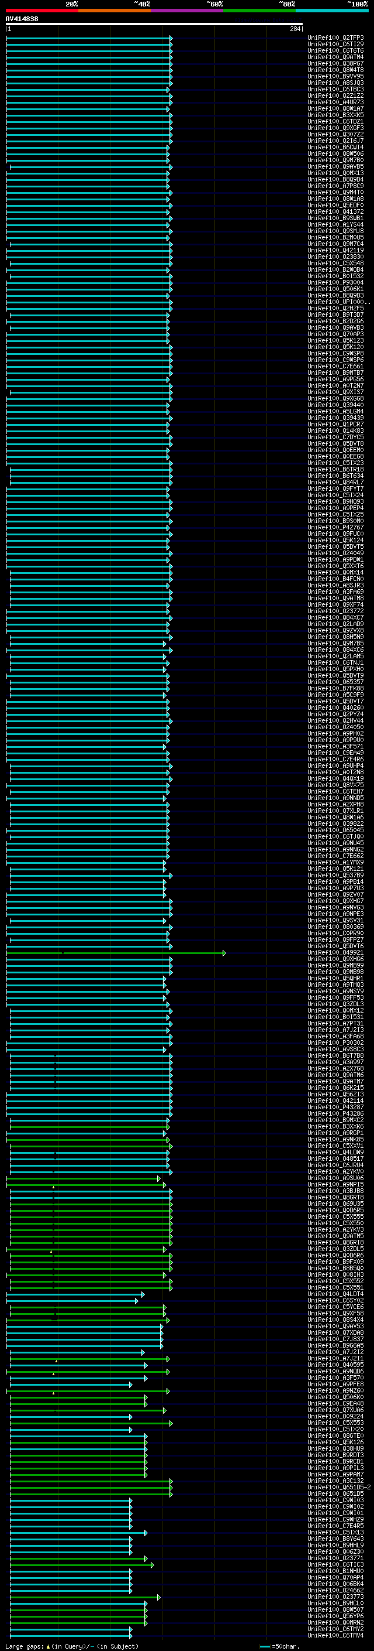Select hit label UniRef100_Q38PG7
The height and width of the screenshot is (1651, 374).
pos(335,63)
